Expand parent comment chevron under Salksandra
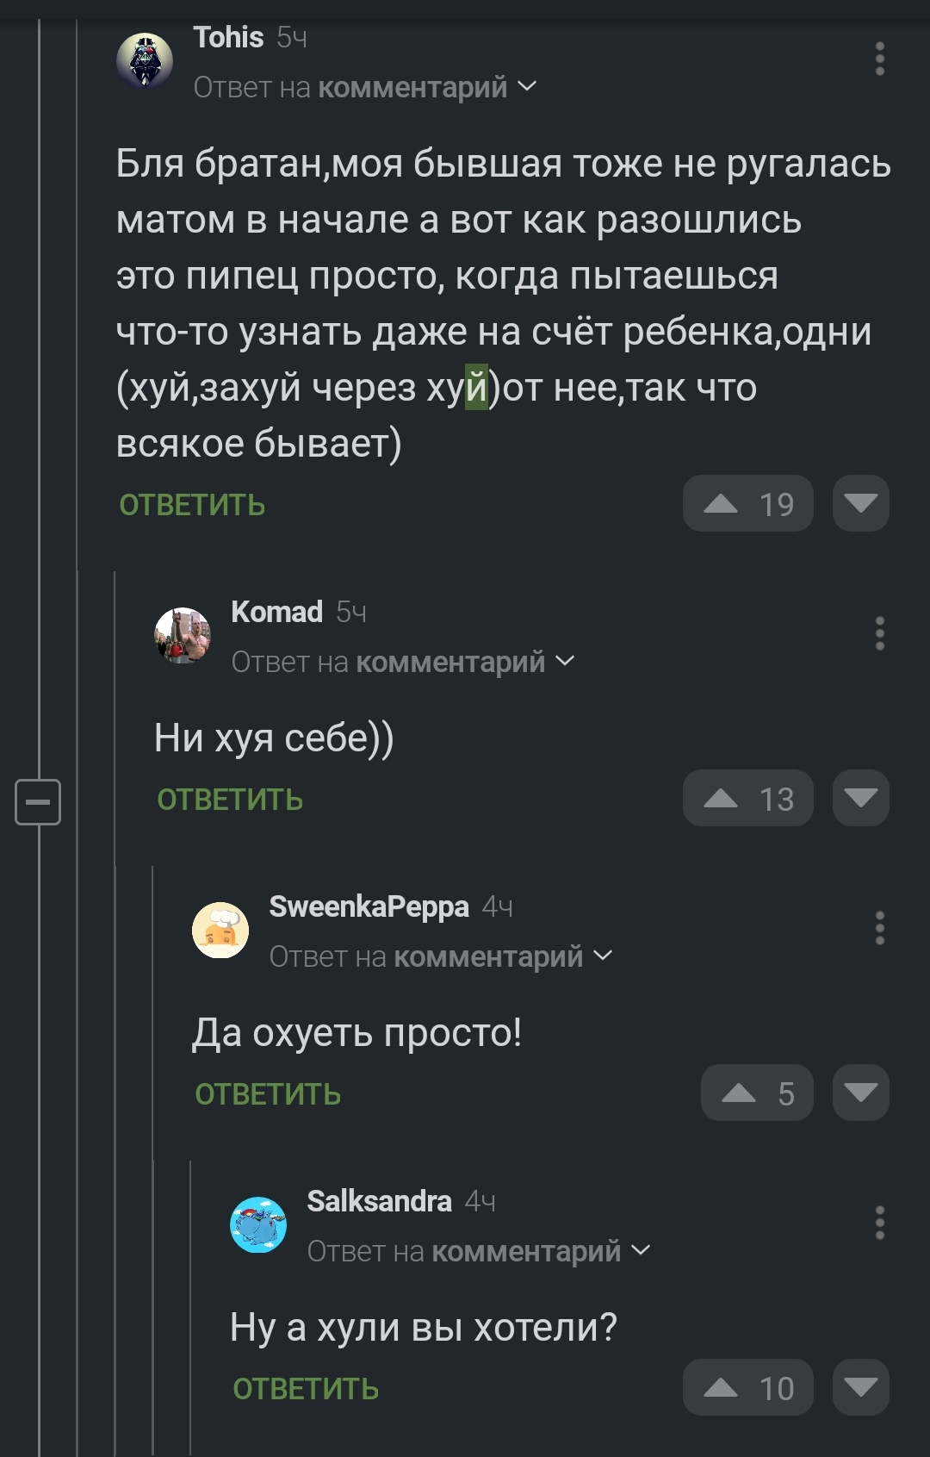This screenshot has width=930, height=1457. coord(642,1250)
